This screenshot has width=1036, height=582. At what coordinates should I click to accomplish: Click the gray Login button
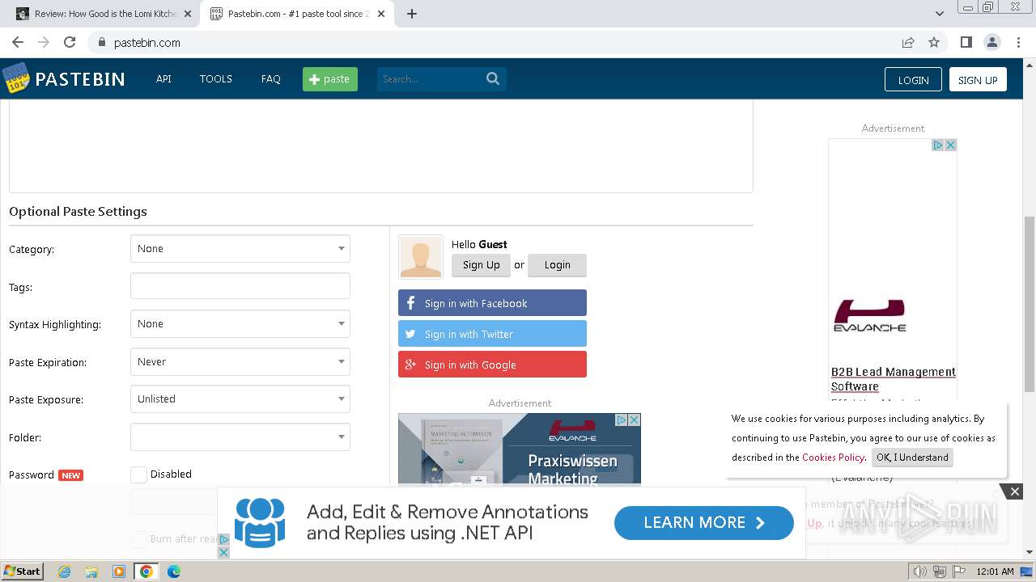click(557, 265)
